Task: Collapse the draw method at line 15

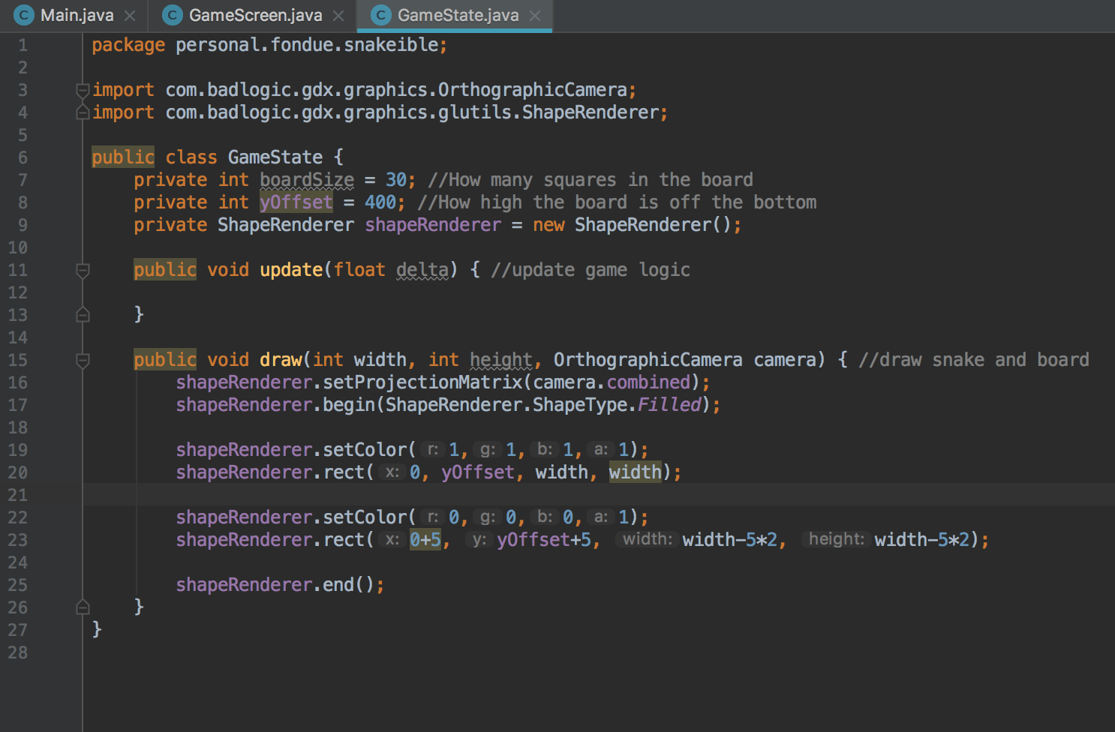Action: (83, 360)
